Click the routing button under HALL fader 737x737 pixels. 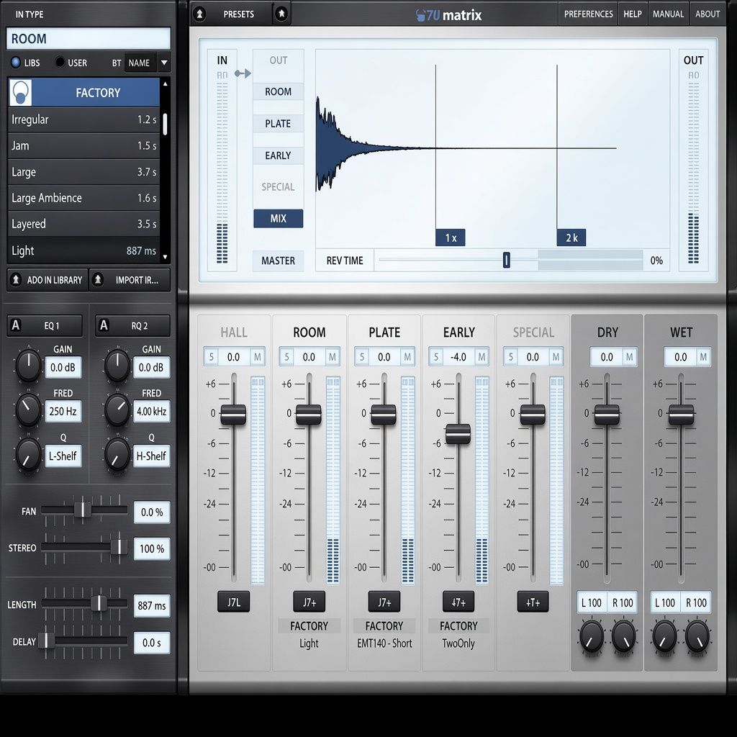(234, 602)
